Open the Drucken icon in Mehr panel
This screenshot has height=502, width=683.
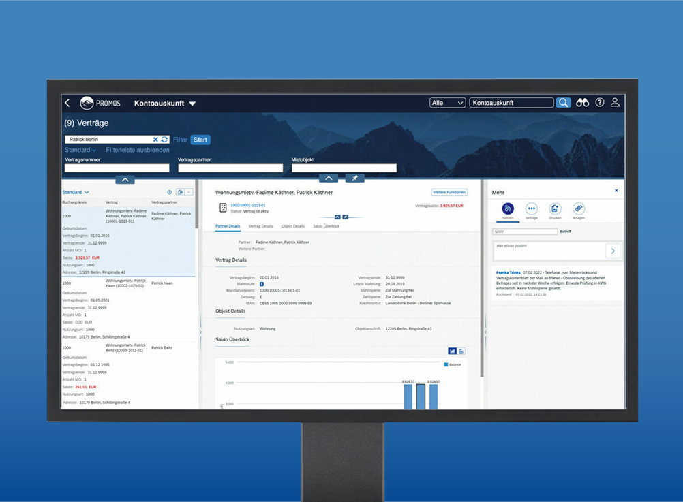pyautogui.click(x=555, y=209)
